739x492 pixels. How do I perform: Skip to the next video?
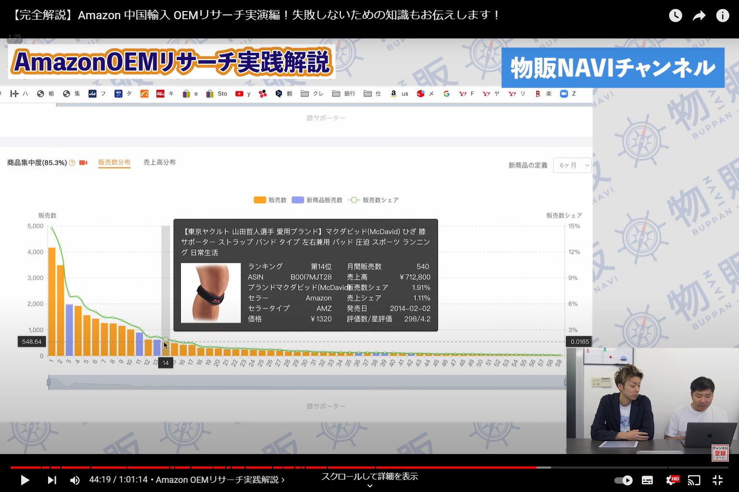point(52,480)
